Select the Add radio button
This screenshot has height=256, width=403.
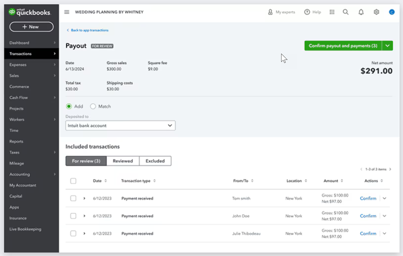(69, 106)
